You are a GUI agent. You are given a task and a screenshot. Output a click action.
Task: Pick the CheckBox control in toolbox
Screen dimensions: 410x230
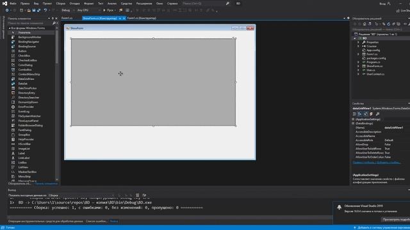tap(24, 56)
